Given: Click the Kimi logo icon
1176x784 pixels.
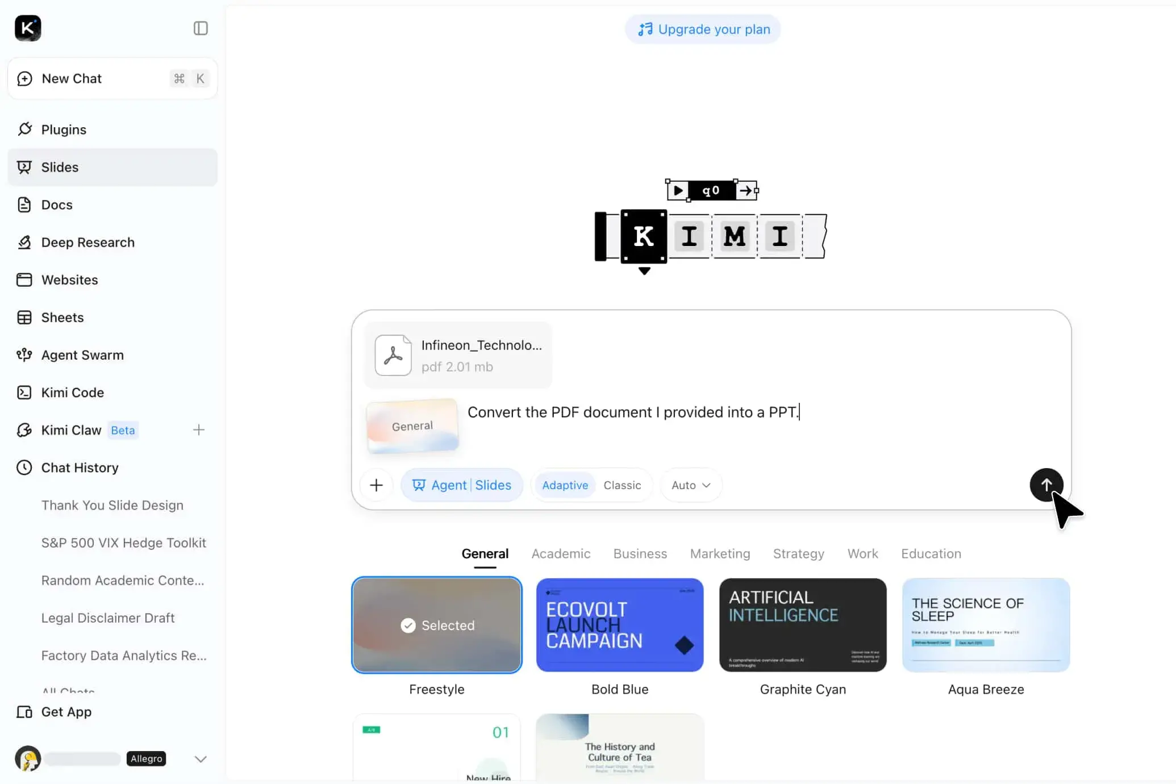Looking at the screenshot, I should 28,28.
